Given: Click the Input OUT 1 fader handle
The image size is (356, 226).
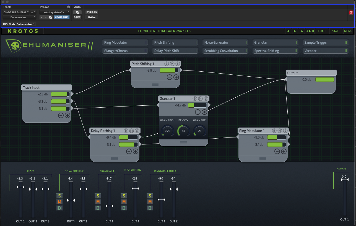Looking at the screenshot, I should pos(20,187).
